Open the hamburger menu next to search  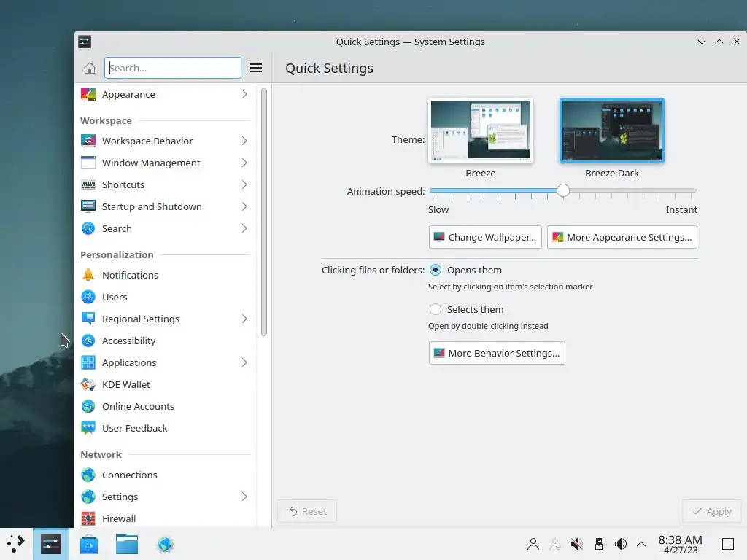(256, 68)
